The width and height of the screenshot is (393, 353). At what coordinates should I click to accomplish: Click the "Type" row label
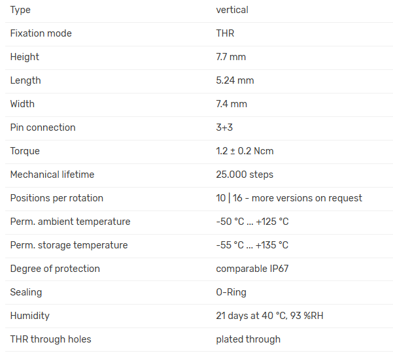click(x=20, y=10)
